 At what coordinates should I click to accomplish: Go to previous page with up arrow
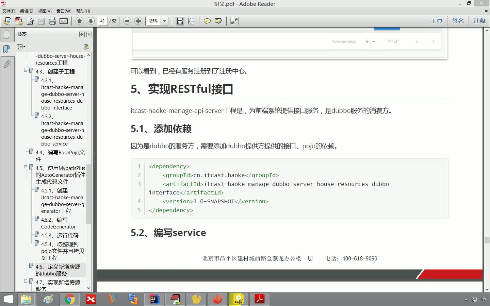(79, 21)
